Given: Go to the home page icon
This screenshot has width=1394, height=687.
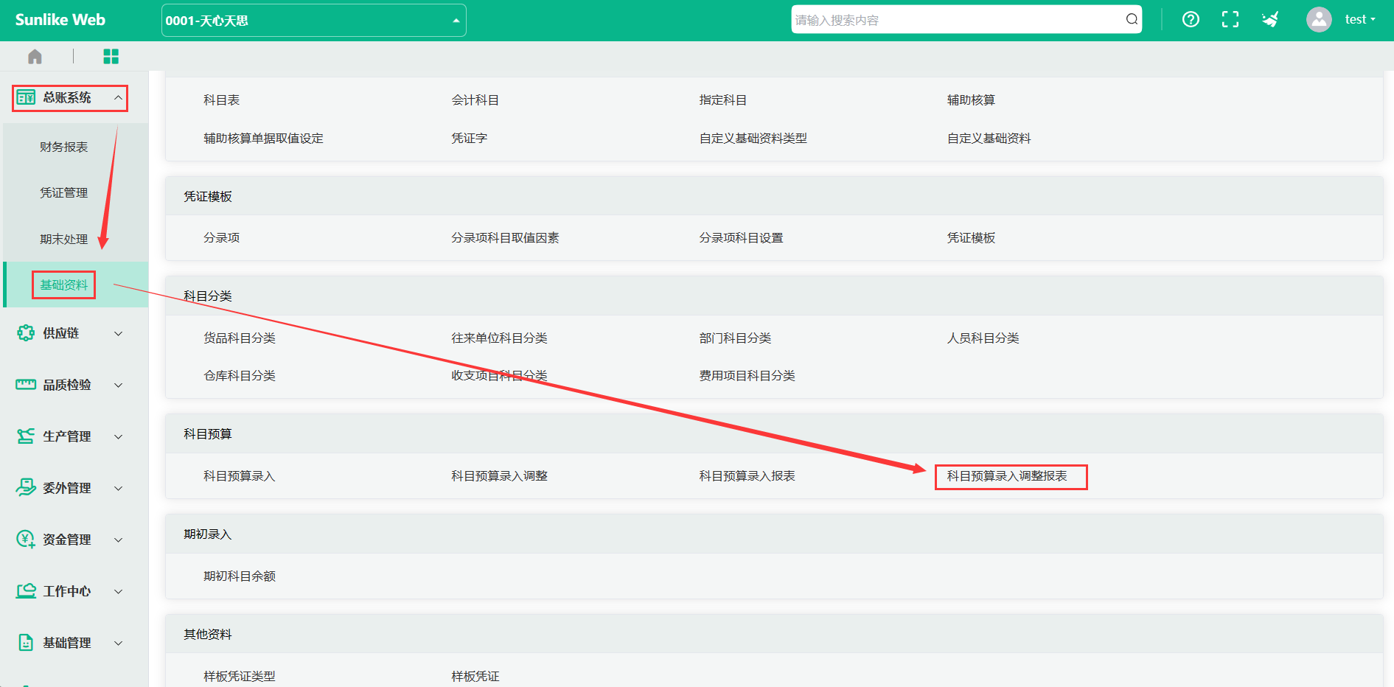Looking at the screenshot, I should (x=35, y=57).
